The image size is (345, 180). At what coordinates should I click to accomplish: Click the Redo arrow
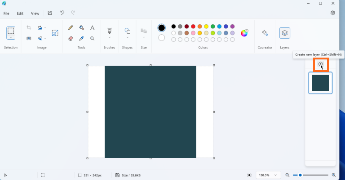coord(73,13)
